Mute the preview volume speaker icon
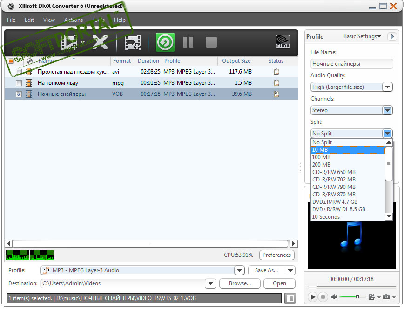The image size is (404, 309). pyautogui.click(x=334, y=297)
